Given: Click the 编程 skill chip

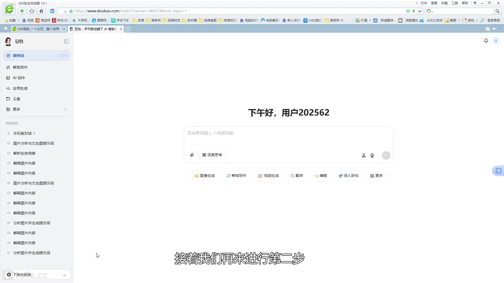Looking at the screenshot, I should 321,176.
